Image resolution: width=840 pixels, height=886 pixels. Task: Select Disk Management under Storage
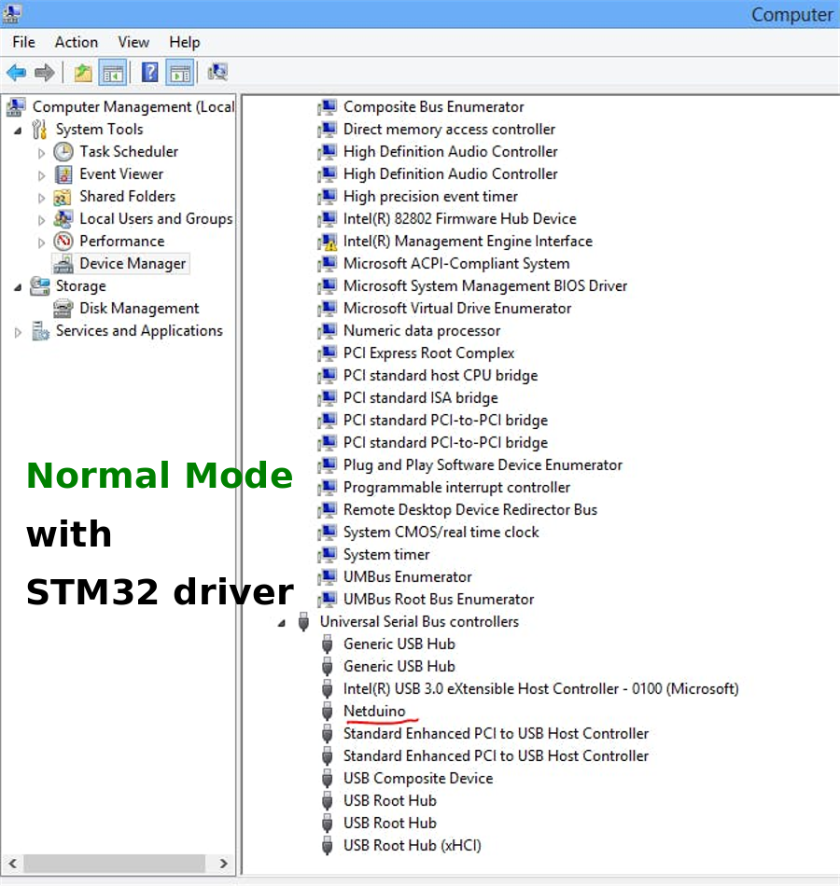point(139,308)
